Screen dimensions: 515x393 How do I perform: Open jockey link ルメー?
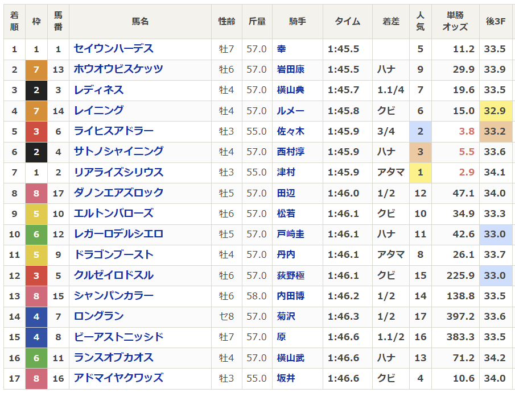pyautogui.click(x=290, y=110)
